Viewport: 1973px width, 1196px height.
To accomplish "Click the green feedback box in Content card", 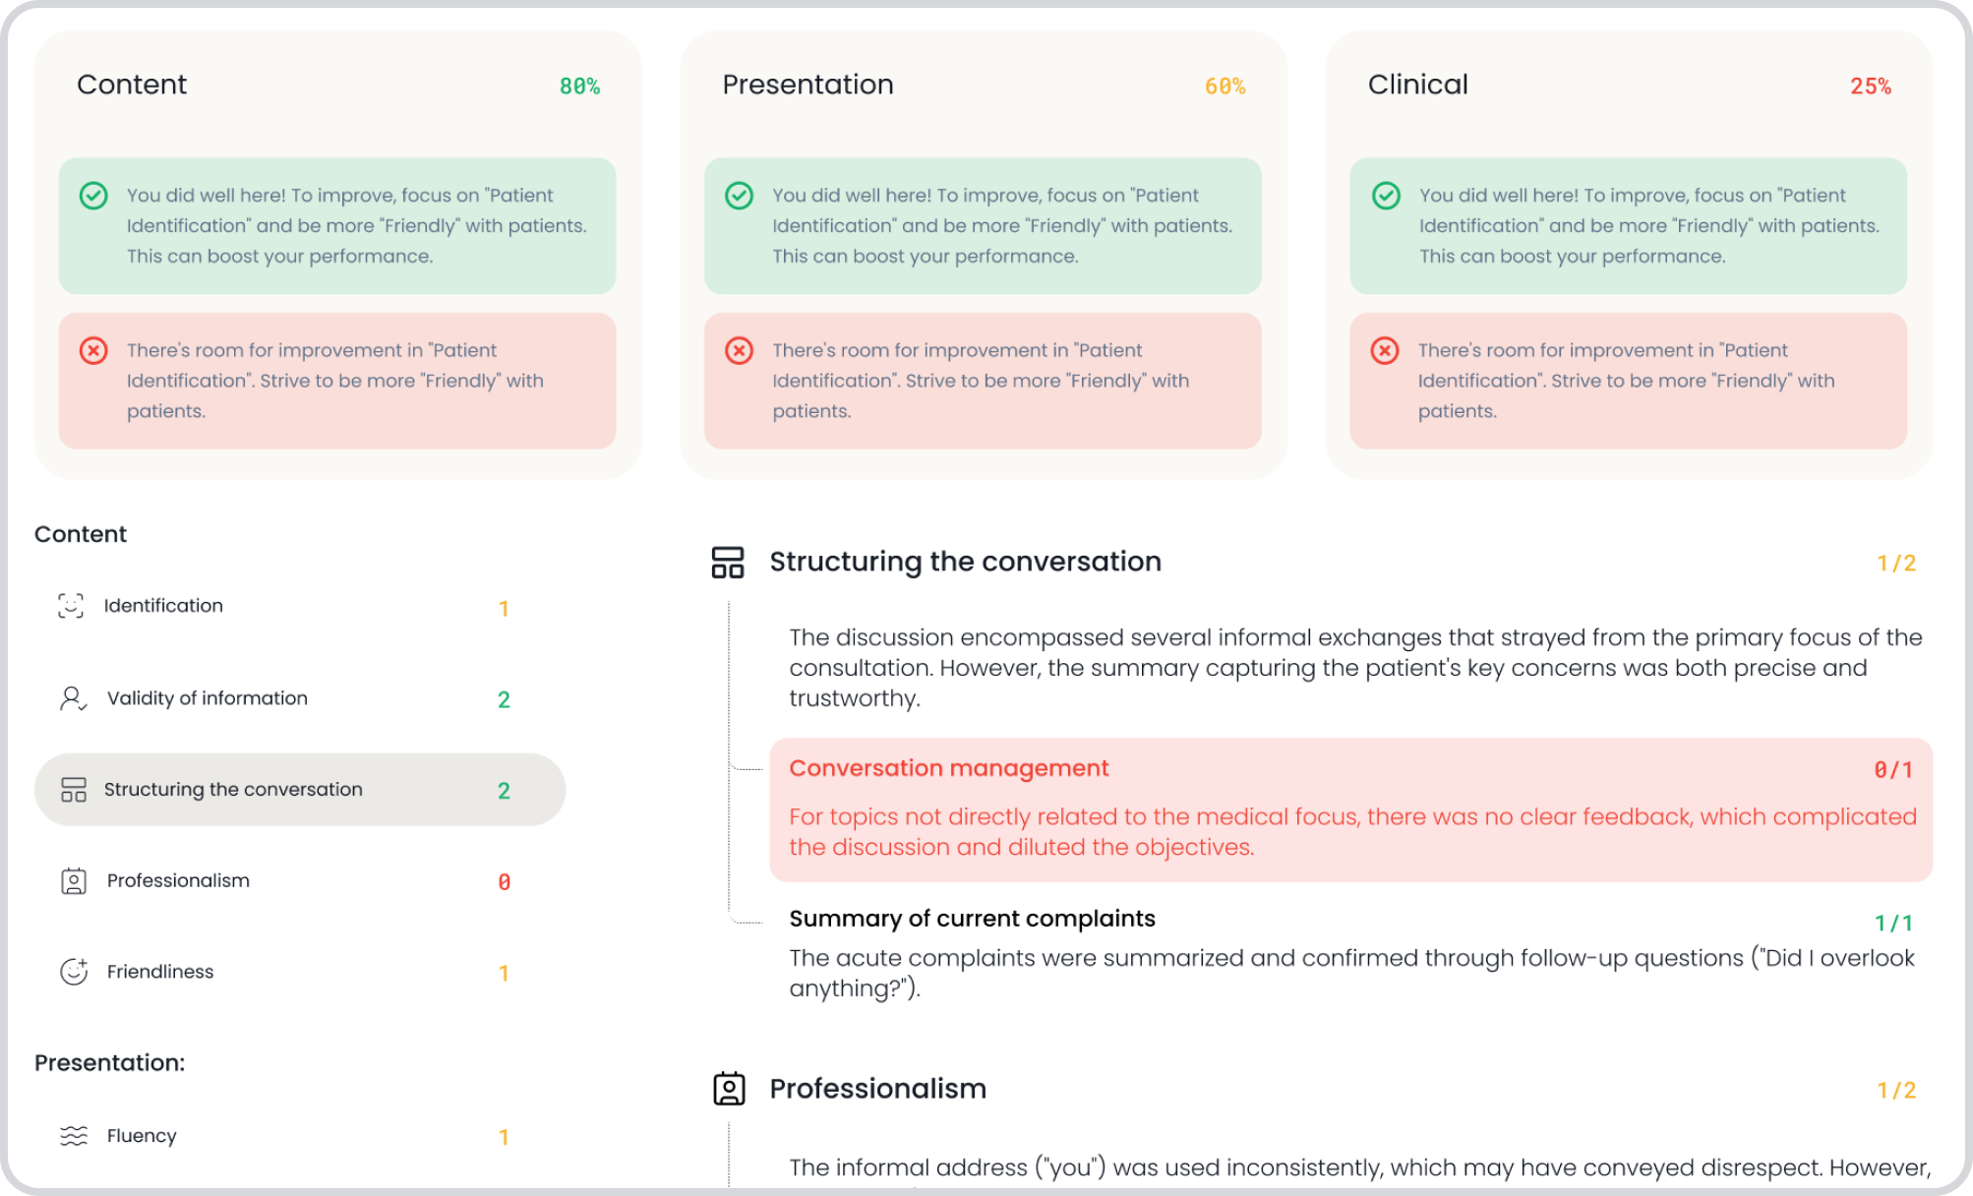I will pos(337,225).
